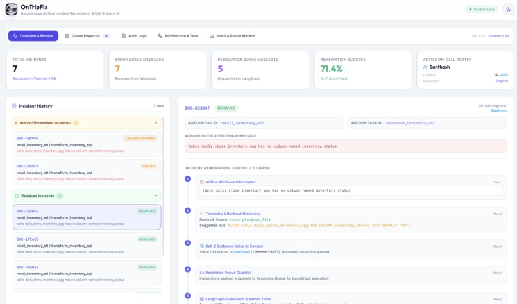Click step 1 circle in lifecycle stepper

(x=187, y=179)
